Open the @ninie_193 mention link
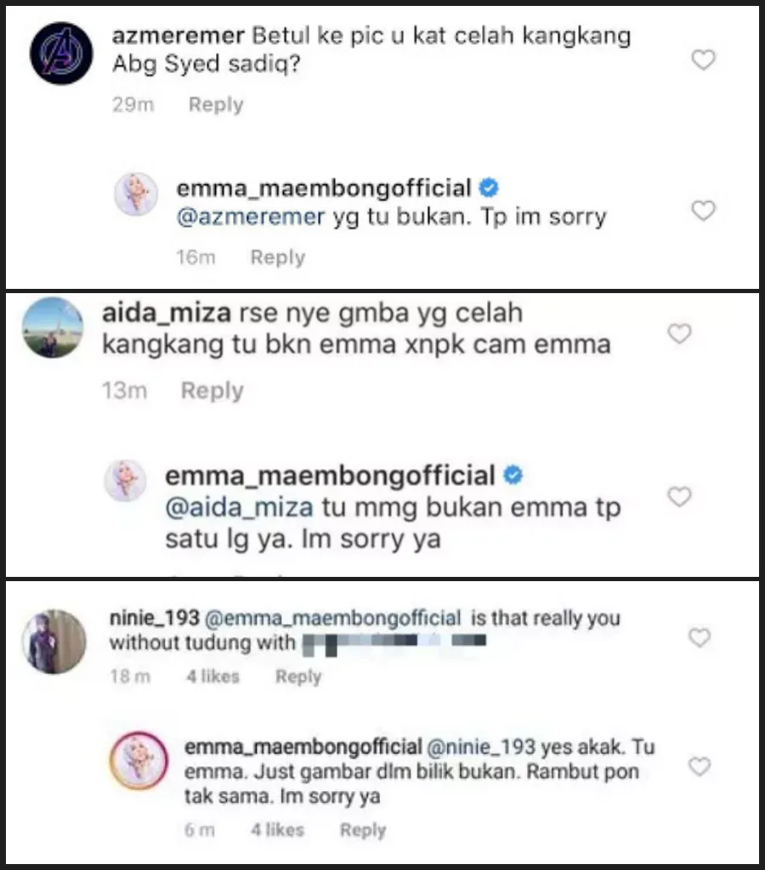Screen dimensions: 765x870 click(481, 747)
